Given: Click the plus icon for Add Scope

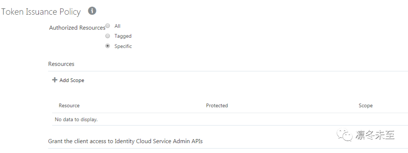Looking at the screenshot, I should coord(55,80).
